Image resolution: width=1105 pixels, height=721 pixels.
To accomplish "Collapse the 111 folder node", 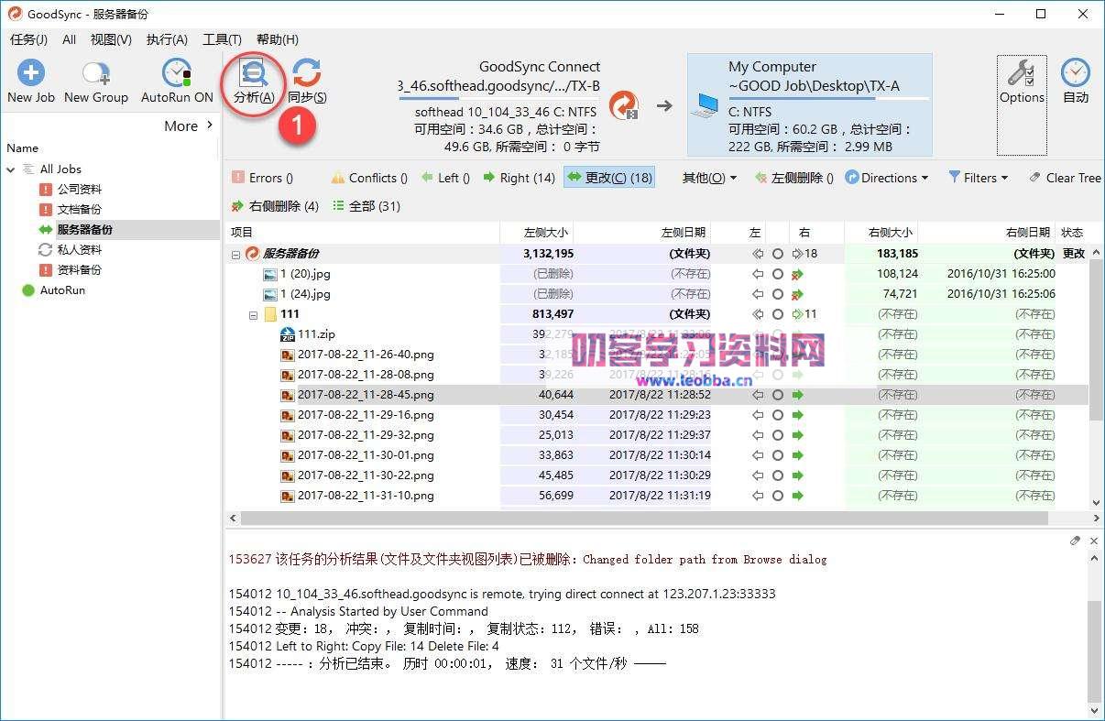I will [x=252, y=313].
